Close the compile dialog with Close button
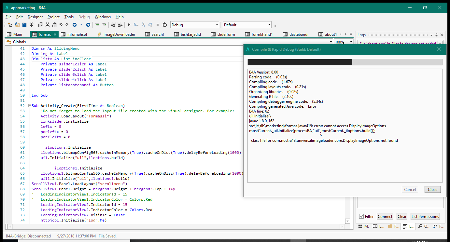This screenshot has height=242, width=450. (432, 190)
